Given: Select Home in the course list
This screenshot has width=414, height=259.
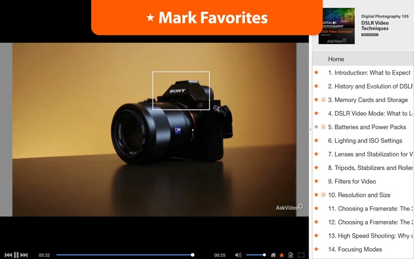Looking at the screenshot, I should [363, 59].
